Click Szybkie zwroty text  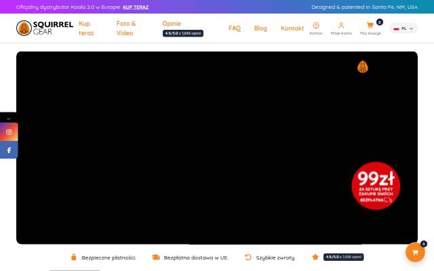(x=276, y=257)
